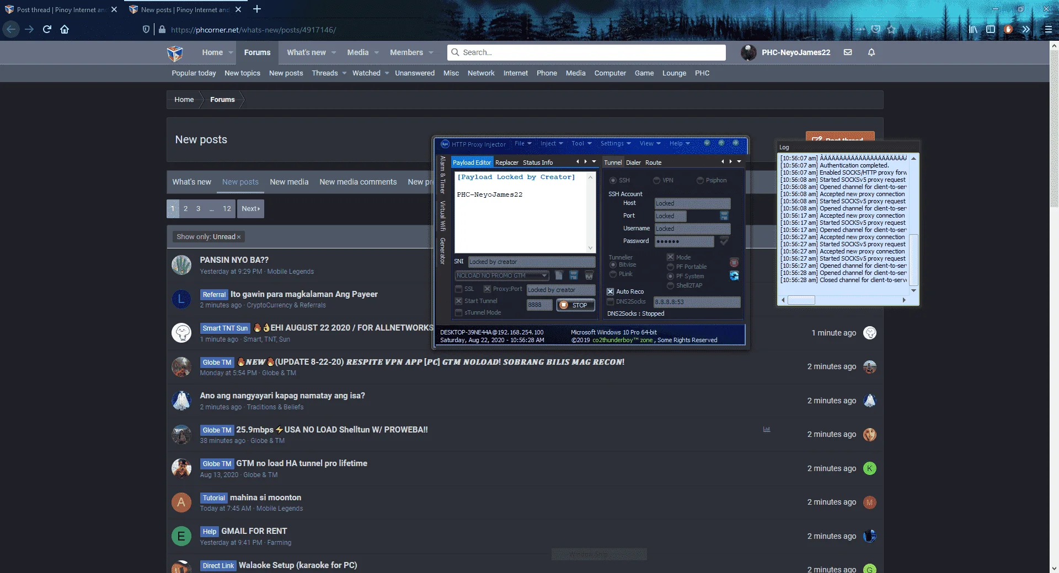Open the PANSIN NYO BA?? thread
This screenshot has height=573, width=1059.
234,260
